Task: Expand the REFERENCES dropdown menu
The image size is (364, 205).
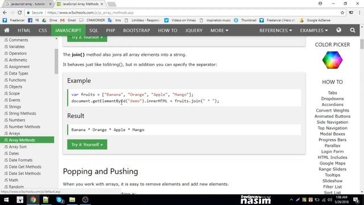Action: pyautogui.click(x=275, y=30)
